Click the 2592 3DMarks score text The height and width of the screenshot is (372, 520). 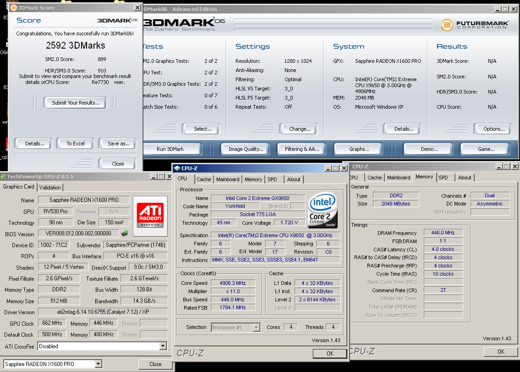pyautogui.click(x=76, y=45)
